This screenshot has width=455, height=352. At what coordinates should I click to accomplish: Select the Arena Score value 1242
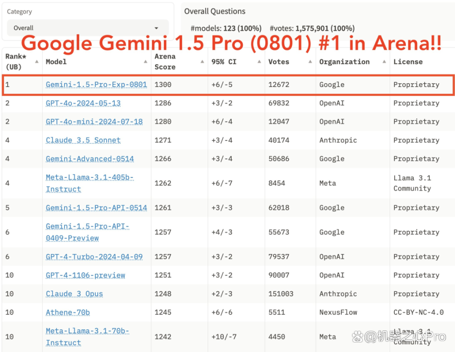pos(163,337)
